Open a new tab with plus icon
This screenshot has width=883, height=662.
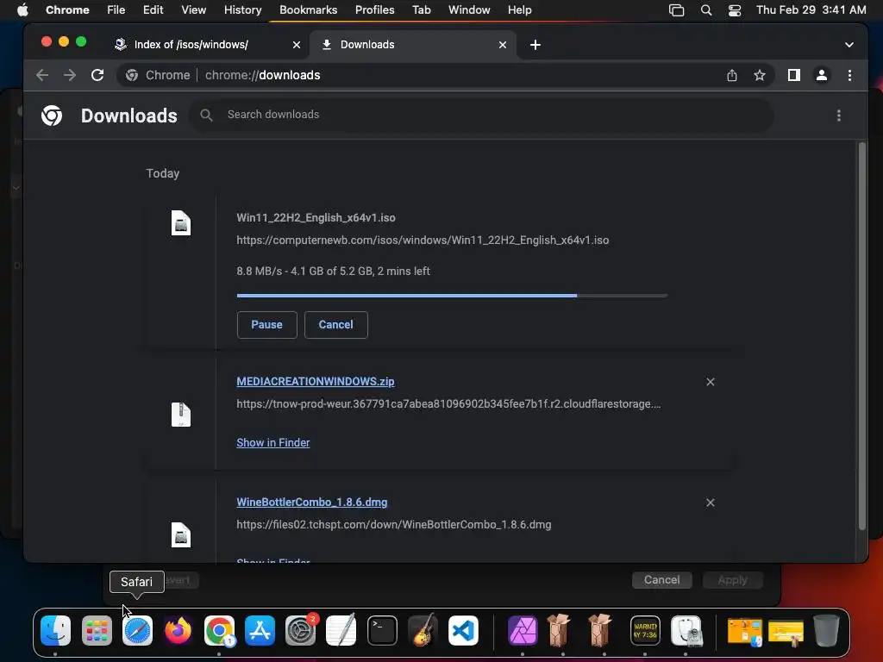pyautogui.click(x=535, y=45)
